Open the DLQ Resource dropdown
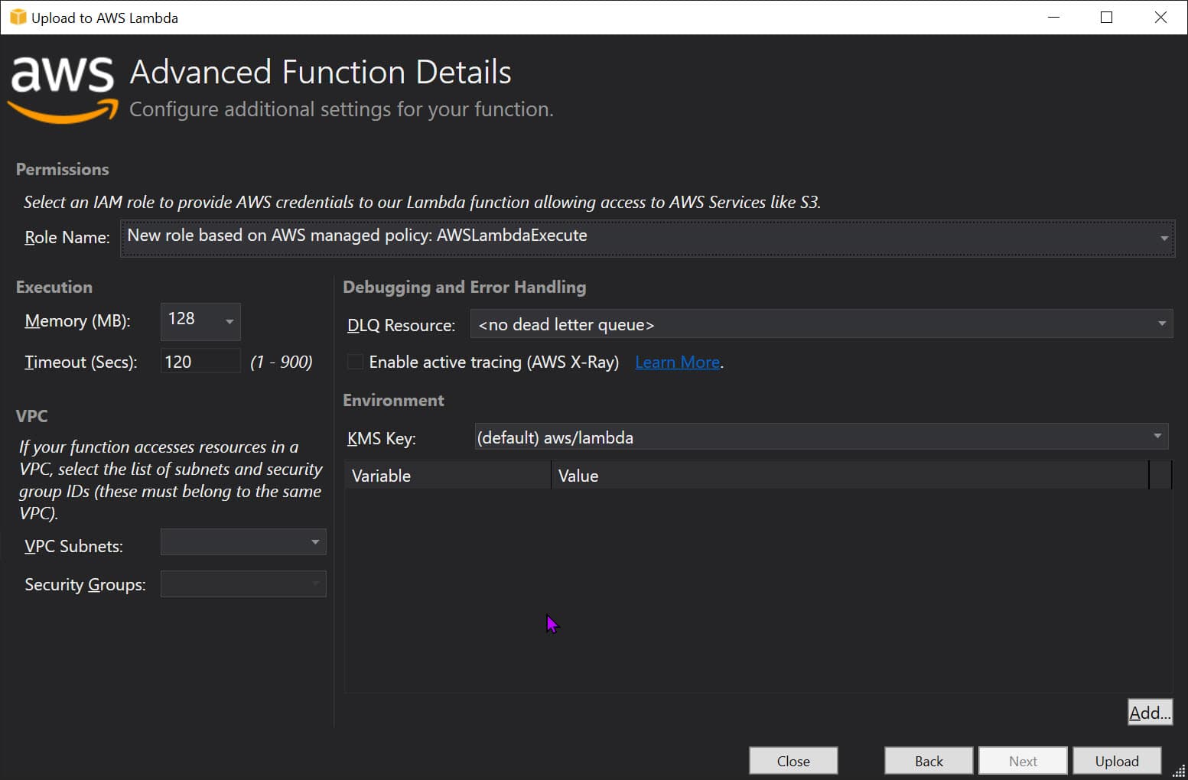 pos(821,324)
